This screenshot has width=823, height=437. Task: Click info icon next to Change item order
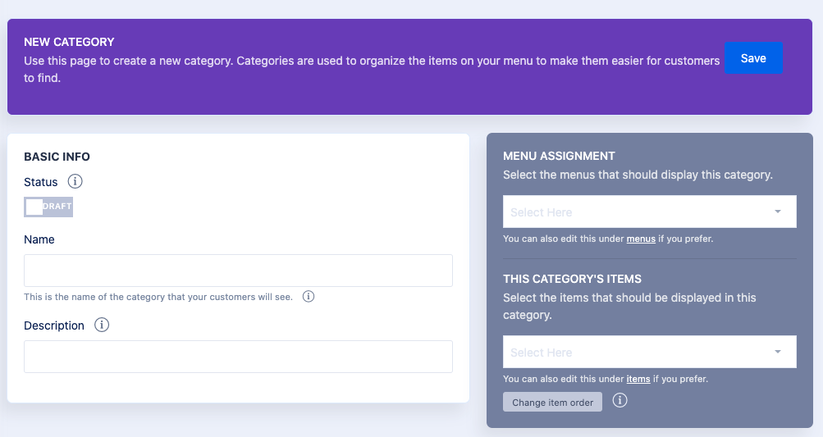click(x=620, y=401)
